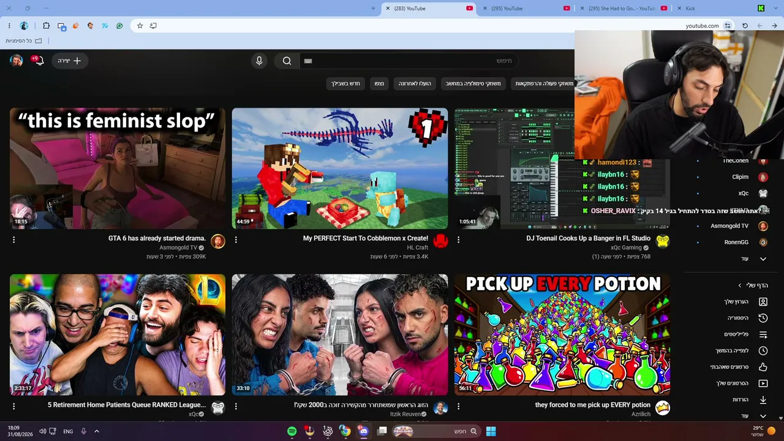Open Discord from the taskbar
The width and height of the screenshot is (784, 441).
coord(364,431)
